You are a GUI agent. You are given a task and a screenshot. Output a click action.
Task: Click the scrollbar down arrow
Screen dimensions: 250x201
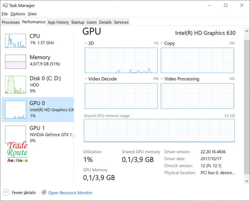point(247,181)
